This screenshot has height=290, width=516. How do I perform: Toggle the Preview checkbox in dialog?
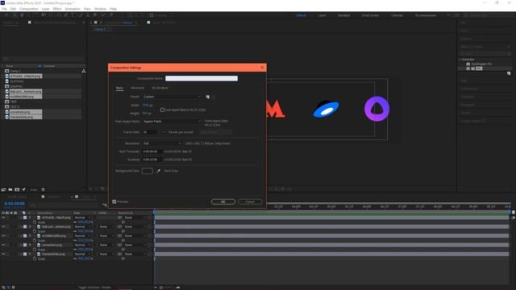click(114, 201)
